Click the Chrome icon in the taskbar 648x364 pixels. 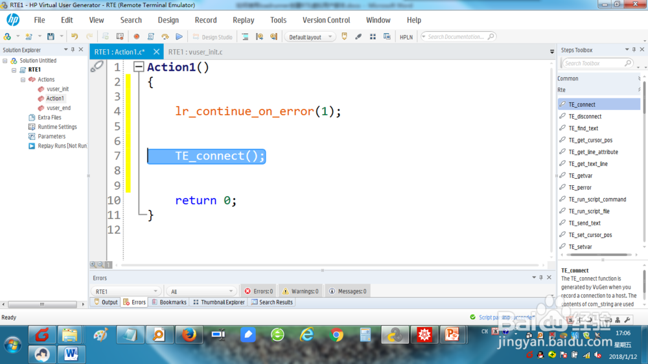[x=336, y=335]
